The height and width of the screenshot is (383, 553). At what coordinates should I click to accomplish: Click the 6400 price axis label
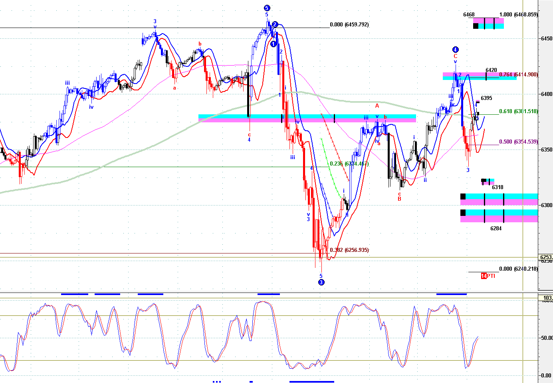547,94
